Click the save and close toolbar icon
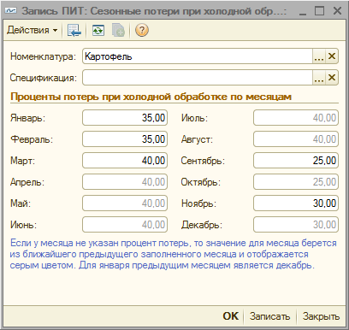This screenshot has height=330, width=349. point(74,30)
